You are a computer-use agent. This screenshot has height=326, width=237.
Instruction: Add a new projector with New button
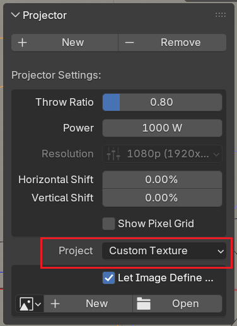(x=65, y=43)
